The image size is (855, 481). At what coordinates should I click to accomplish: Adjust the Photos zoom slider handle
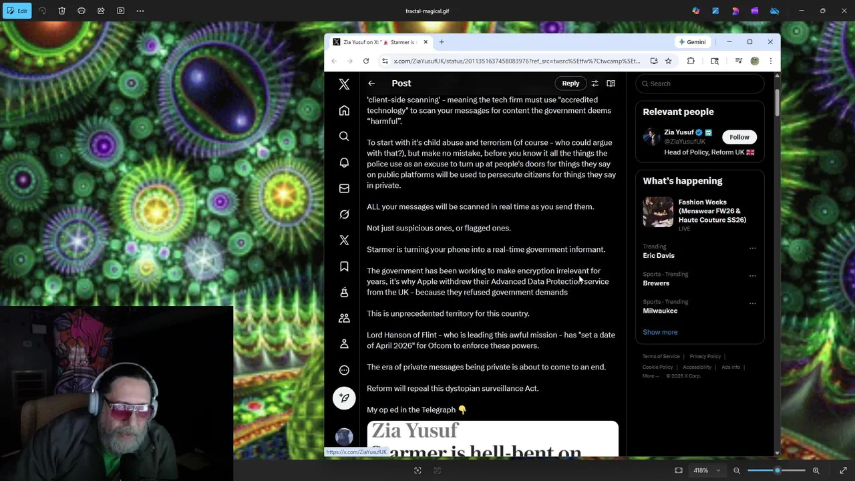click(777, 470)
